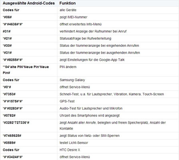The height and width of the screenshot is (160, 179).
Task: Click 'Uhrzeit des Smartphones wird angezeigt'
Action: 89,116
